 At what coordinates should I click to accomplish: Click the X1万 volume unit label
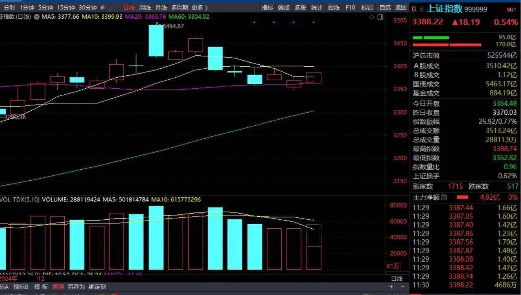tap(392, 266)
